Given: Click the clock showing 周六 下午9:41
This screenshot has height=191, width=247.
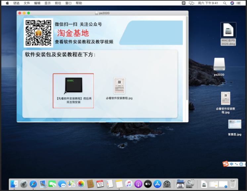Looking at the screenshot, I should 208,3.
